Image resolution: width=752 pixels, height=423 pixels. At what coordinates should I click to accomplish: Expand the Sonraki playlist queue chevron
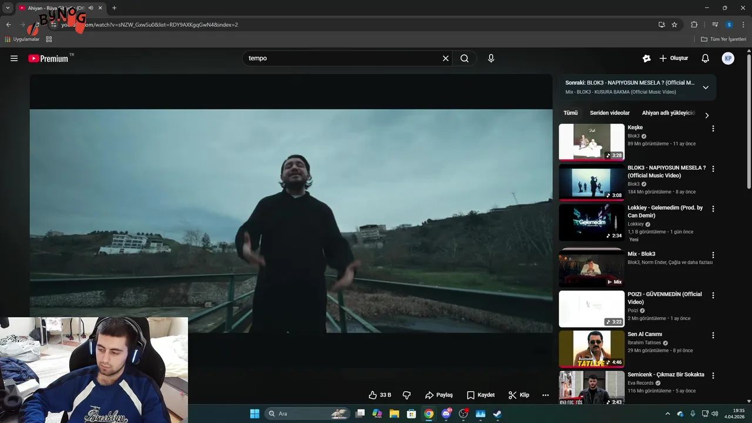(x=706, y=88)
